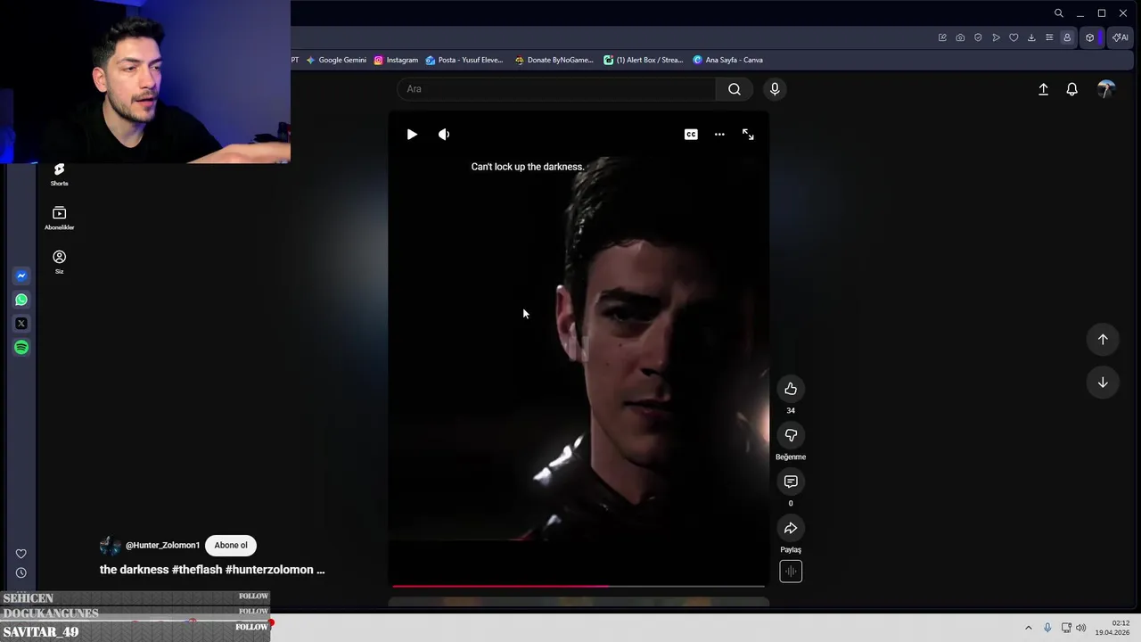This screenshot has height=642, width=1141.
Task: Open the AI assistant toolbar button
Action: (1120, 37)
